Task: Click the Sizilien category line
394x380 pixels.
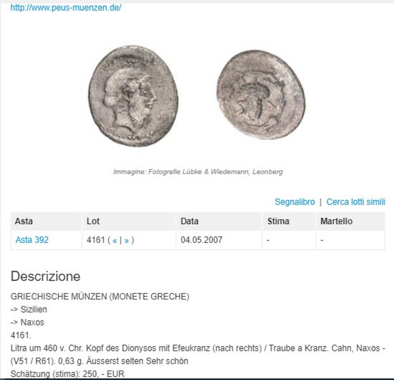Action: (28, 309)
